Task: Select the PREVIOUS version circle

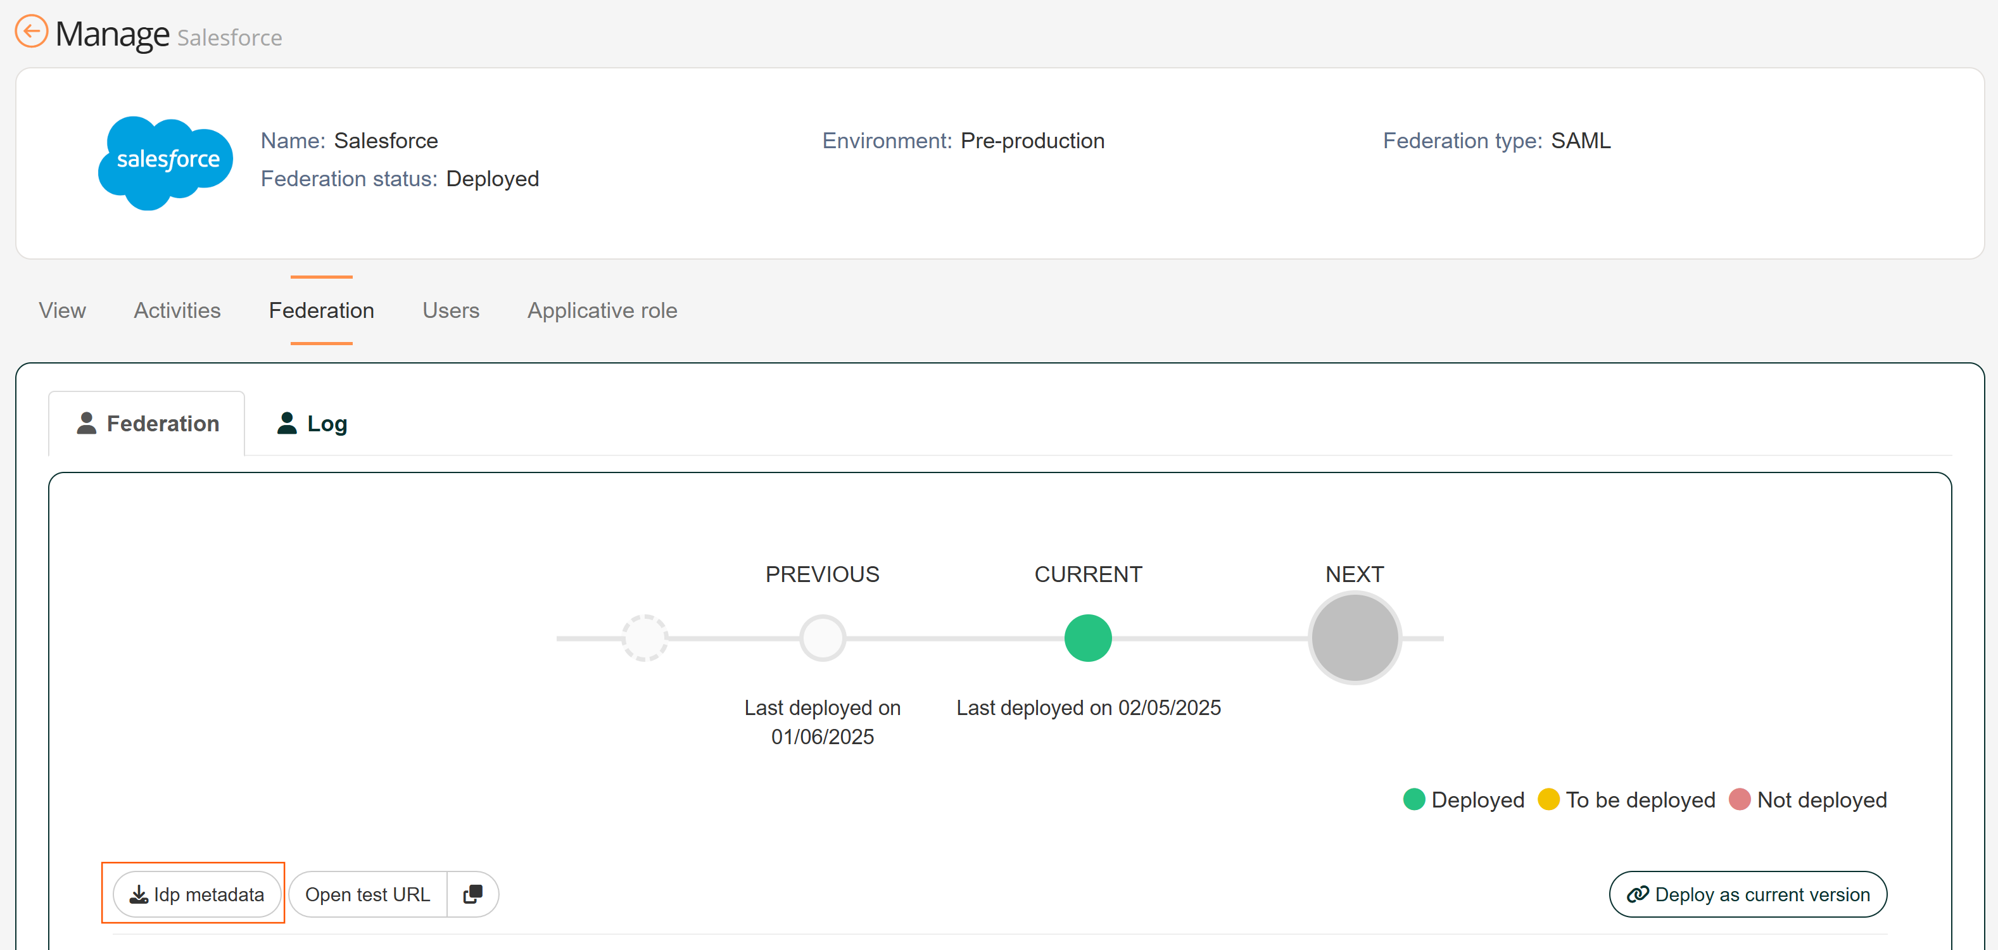Action: click(822, 638)
